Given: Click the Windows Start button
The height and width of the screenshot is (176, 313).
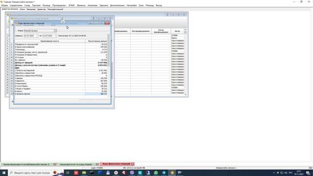Looking at the screenshot, I should pos(4,173).
